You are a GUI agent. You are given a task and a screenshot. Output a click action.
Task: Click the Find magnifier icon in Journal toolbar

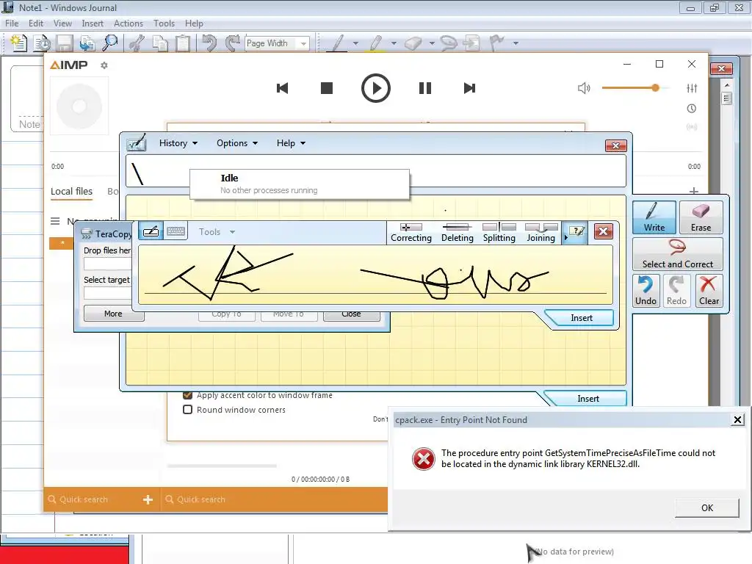tap(110, 43)
